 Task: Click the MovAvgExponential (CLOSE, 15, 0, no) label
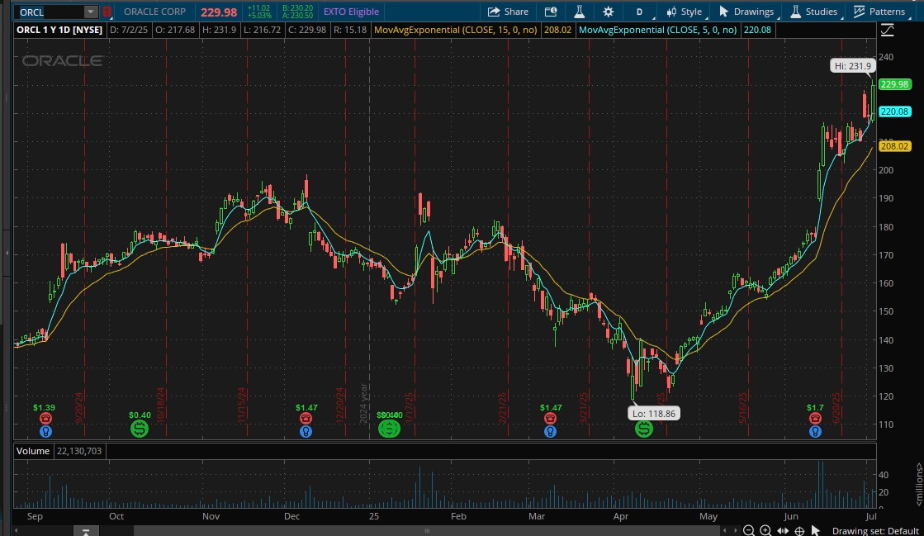pyautogui.click(x=456, y=30)
